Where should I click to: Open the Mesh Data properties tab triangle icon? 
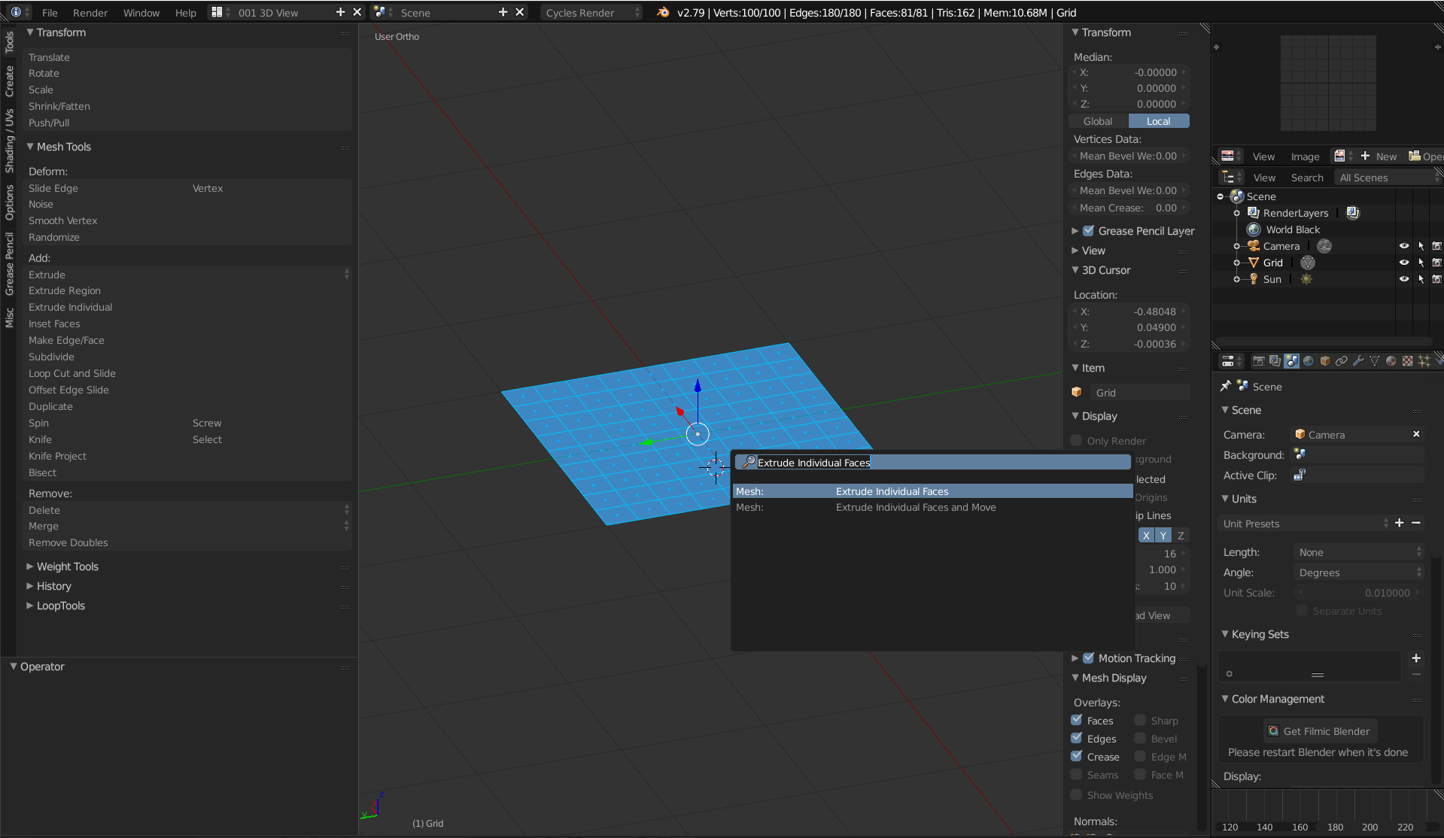click(1375, 361)
